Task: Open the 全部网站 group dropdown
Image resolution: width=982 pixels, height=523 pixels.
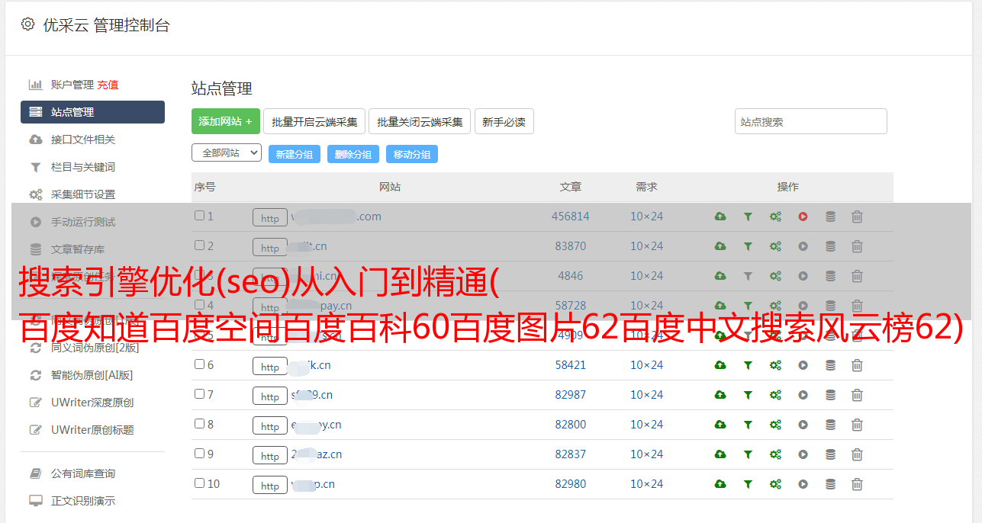Action: [227, 153]
